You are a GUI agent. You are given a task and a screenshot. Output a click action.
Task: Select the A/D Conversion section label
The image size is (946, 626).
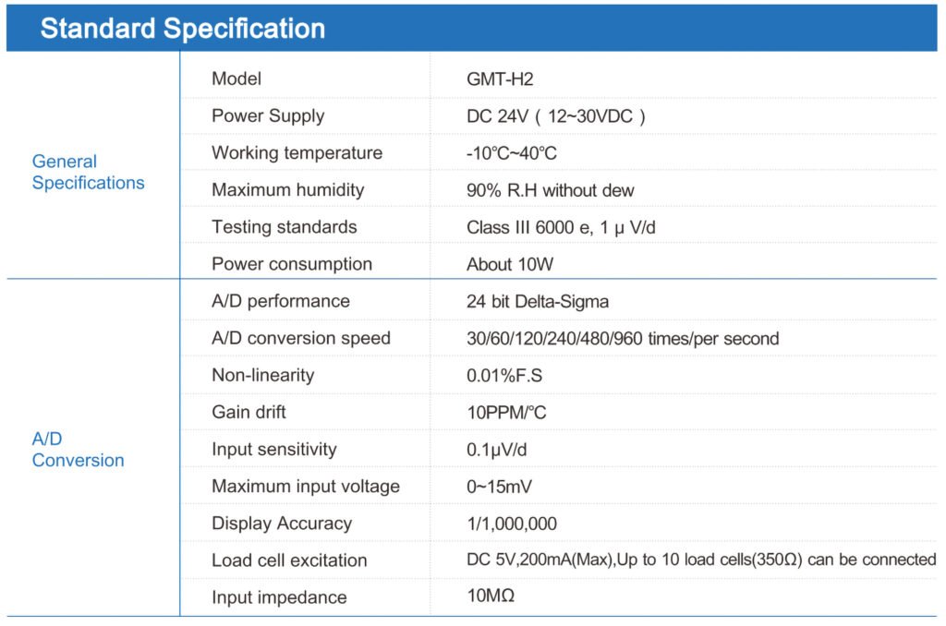(x=78, y=450)
